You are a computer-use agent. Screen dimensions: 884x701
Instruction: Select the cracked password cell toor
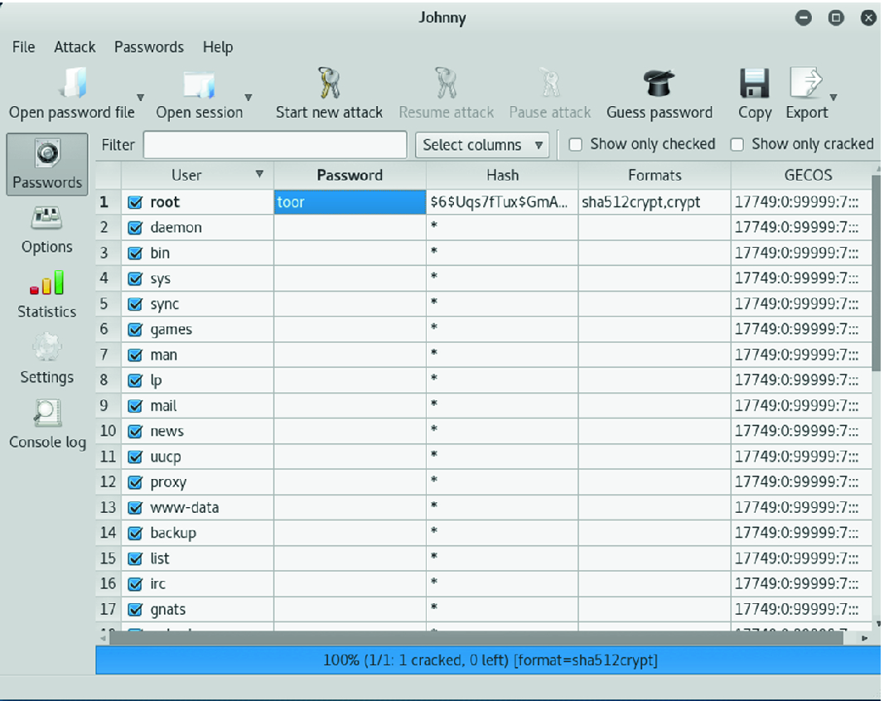coord(350,202)
